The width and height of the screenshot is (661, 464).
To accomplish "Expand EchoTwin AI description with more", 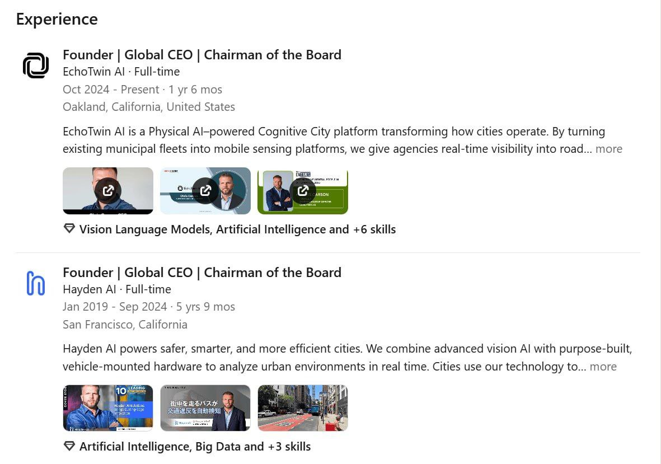I will pyautogui.click(x=609, y=149).
